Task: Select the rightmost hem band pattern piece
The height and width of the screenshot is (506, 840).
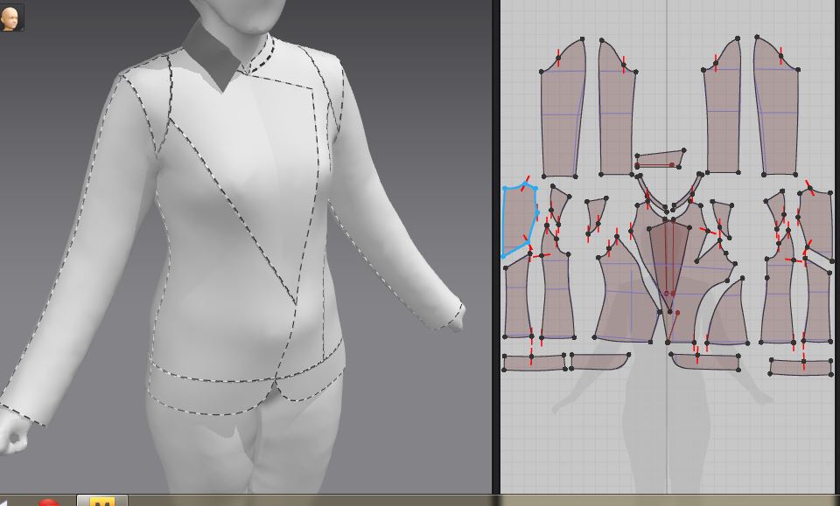Action: (x=801, y=367)
